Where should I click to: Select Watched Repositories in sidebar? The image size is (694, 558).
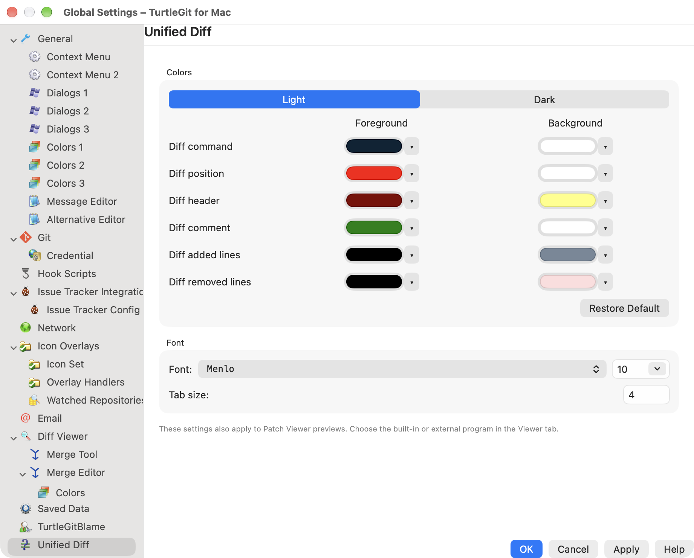click(x=95, y=400)
